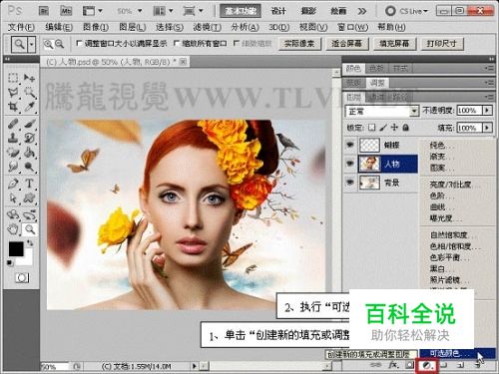Click the 实际像素 button
The height and width of the screenshot is (374, 499).
click(x=299, y=44)
